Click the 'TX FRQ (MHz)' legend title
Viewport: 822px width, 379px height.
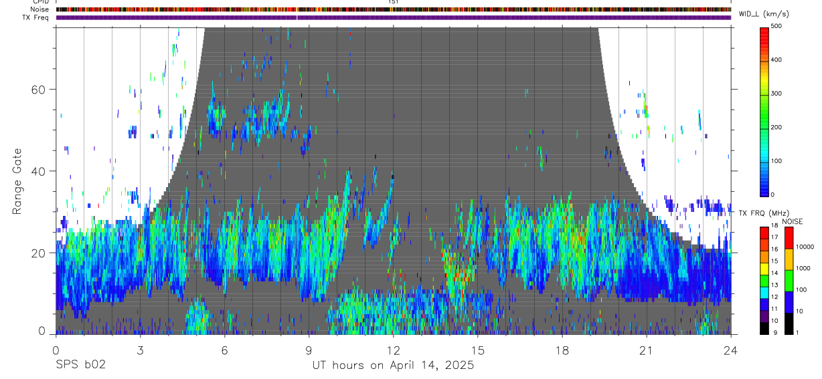(x=765, y=213)
